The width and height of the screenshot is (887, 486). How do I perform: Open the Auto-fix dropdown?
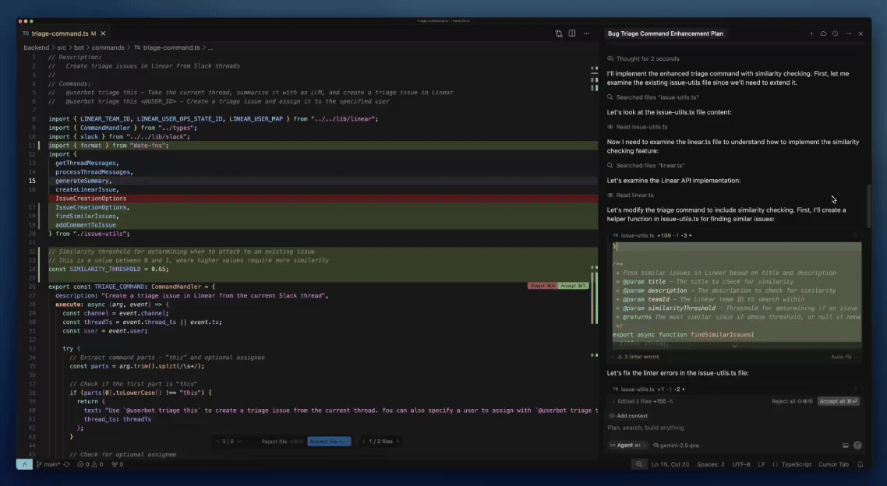[843, 357]
